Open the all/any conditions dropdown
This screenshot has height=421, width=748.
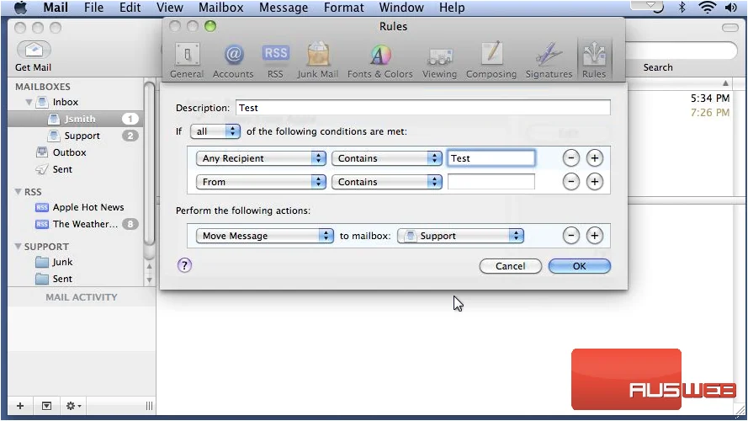215,131
